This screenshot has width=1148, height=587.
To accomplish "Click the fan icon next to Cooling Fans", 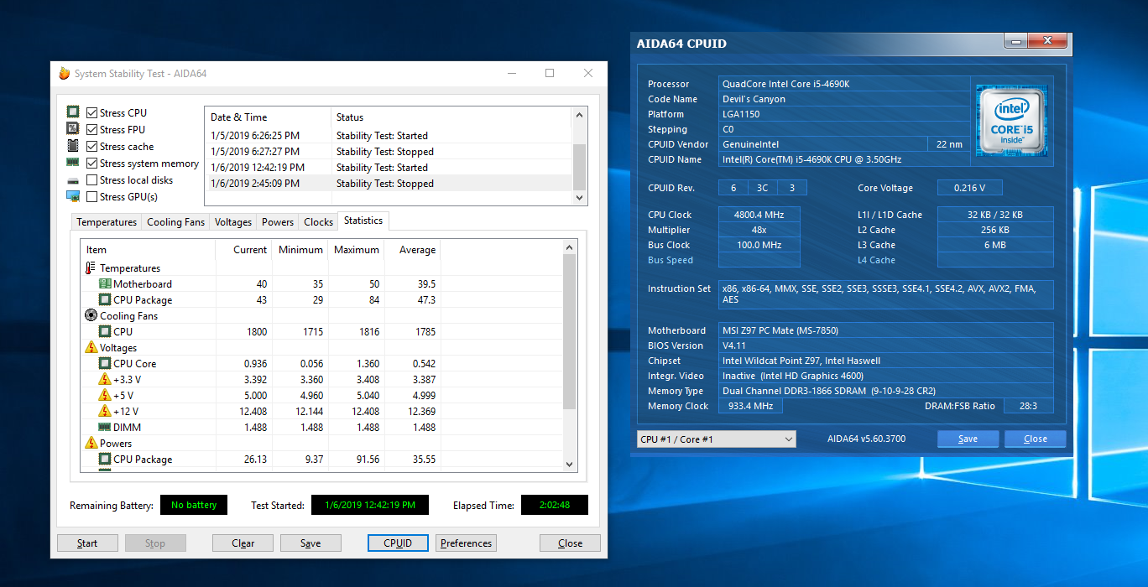I will [91, 316].
